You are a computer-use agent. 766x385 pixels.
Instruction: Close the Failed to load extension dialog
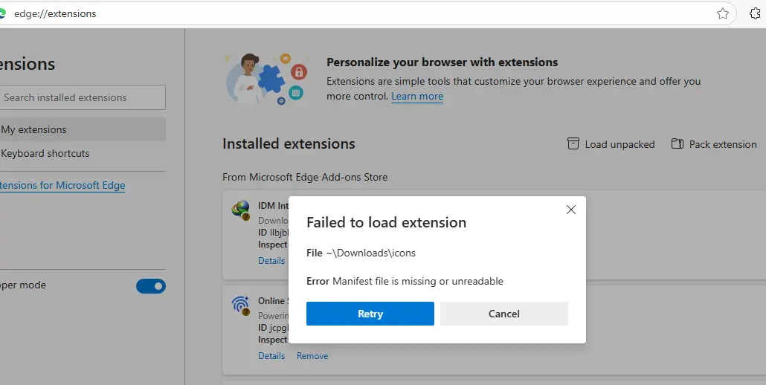point(570,210)
